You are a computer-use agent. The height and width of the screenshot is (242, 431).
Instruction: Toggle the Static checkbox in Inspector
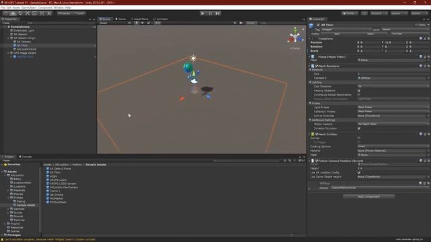pos(417,25)
